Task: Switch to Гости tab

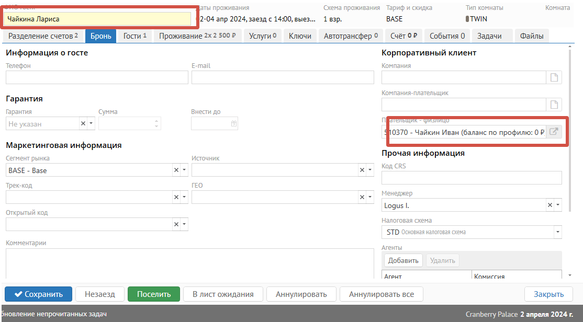Action: [134, 36]
